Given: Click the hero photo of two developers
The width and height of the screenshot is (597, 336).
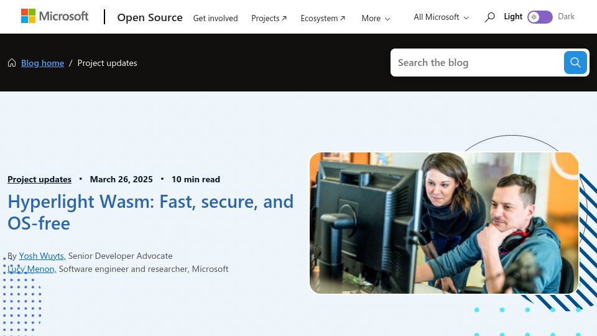Looking at the screenshot, I should pos(444,223).
